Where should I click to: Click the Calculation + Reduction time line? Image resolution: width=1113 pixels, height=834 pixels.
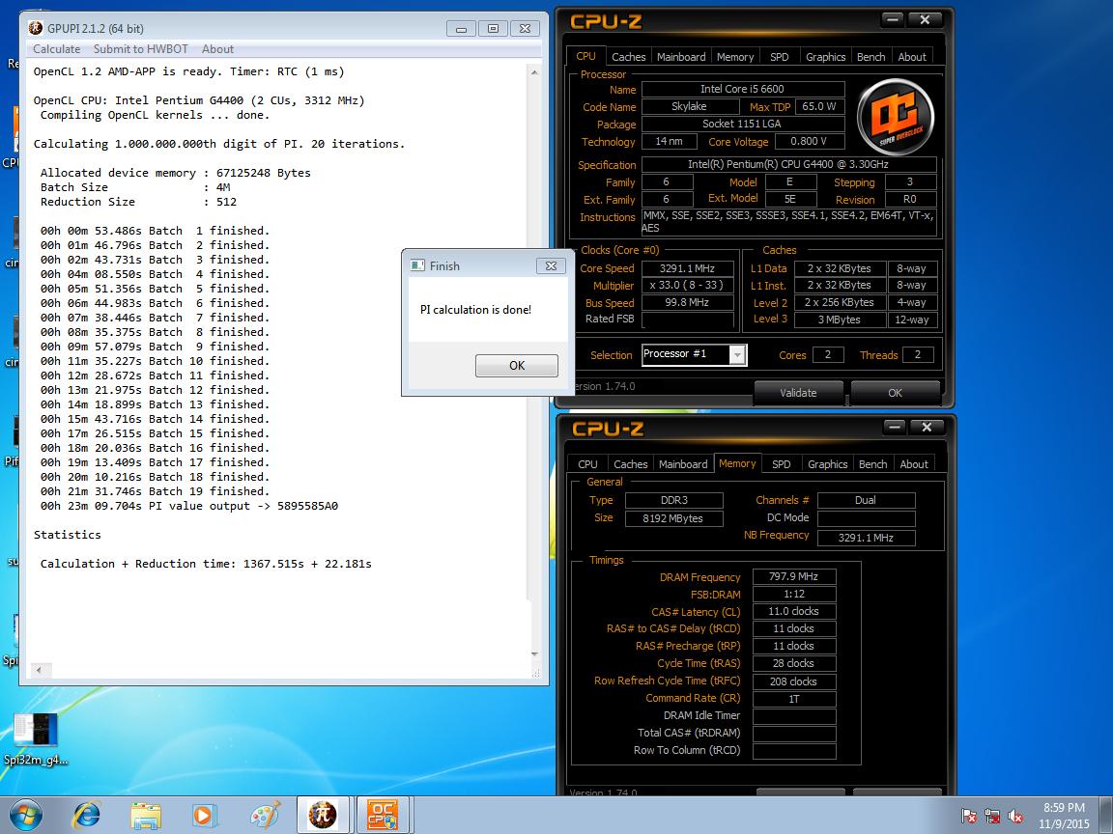pyautogui.click(x=206, y=564)
